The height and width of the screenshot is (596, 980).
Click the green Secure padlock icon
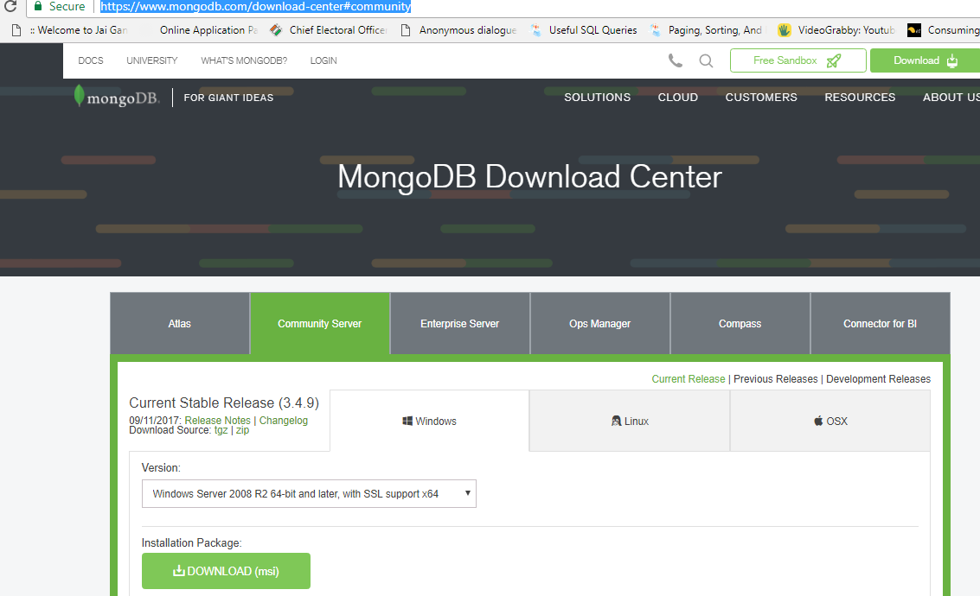(38, 6)
